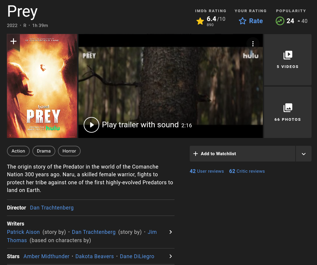The height and width of the screenshot is (265, 317).
Task: Click the blue Rate star button
Action: 251,21
